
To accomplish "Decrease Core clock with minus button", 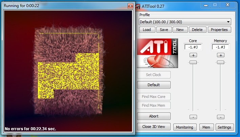I will coord(193,117).
